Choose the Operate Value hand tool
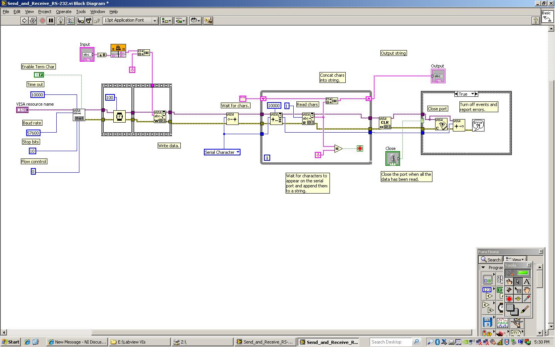The height and width of the screenshot is (347, 555). (509, 281)
